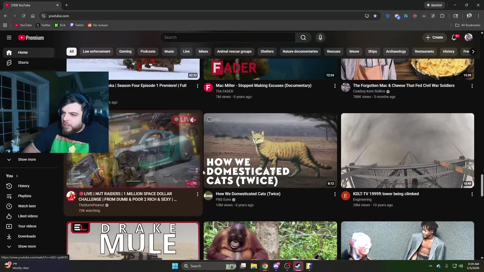Click the Engineering channel avatar
The width and height of the screenshot is (484, 272).
345,196
